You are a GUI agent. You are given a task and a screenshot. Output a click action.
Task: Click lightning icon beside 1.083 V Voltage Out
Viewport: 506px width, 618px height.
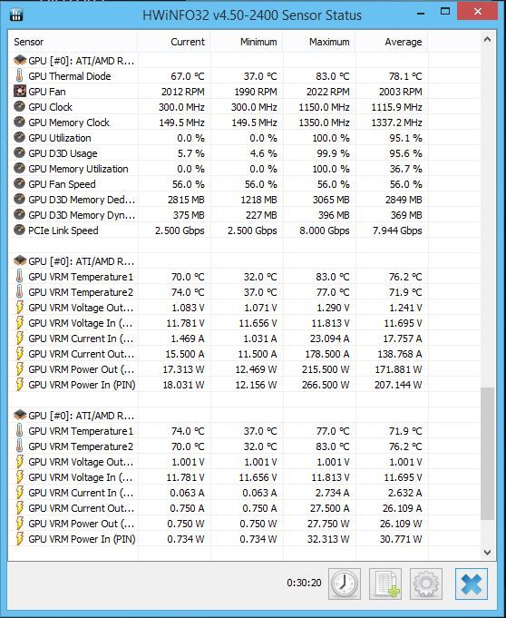[20, 308]
